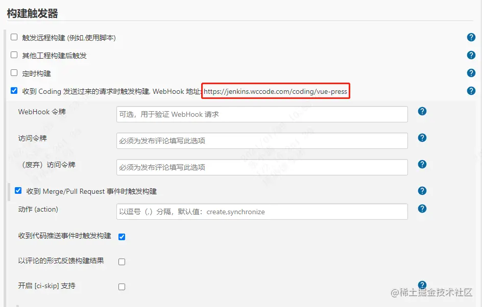Click the 定时构建 label

point(37,73)
